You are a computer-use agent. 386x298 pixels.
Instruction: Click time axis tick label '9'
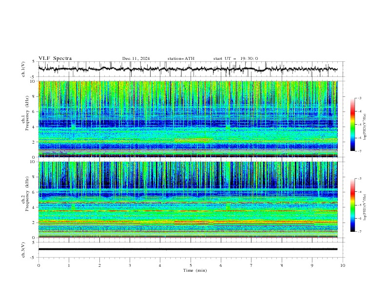tap(312, 265)
